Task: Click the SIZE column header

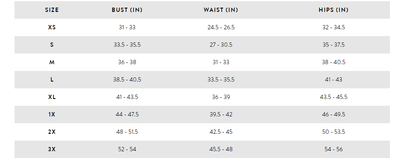Action: (x=52, y=10)
